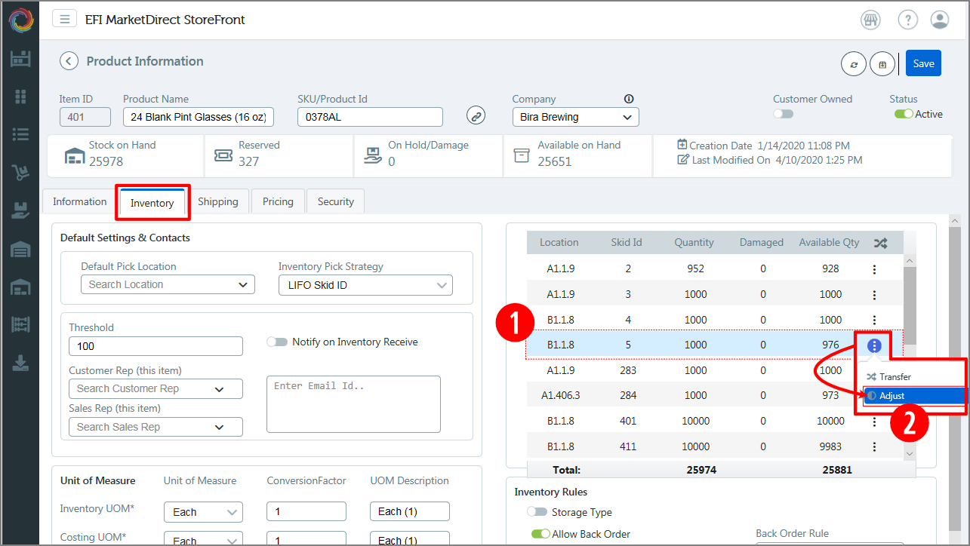Click the refresh icon beside Save
The image size is (970, 546).
pos(854,64)
